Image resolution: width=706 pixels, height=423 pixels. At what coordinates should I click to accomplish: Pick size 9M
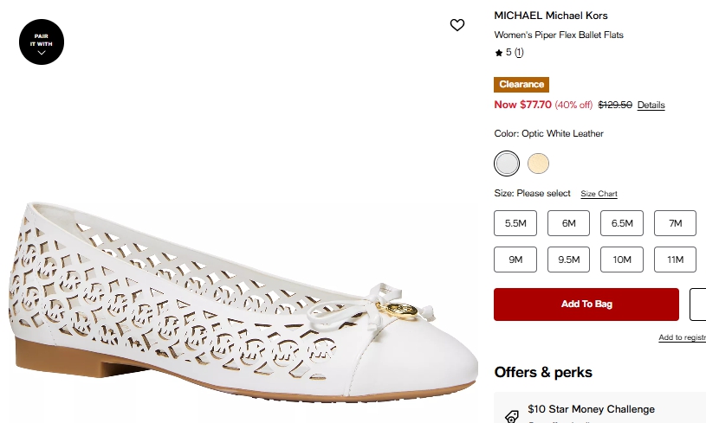pos(515,260)
